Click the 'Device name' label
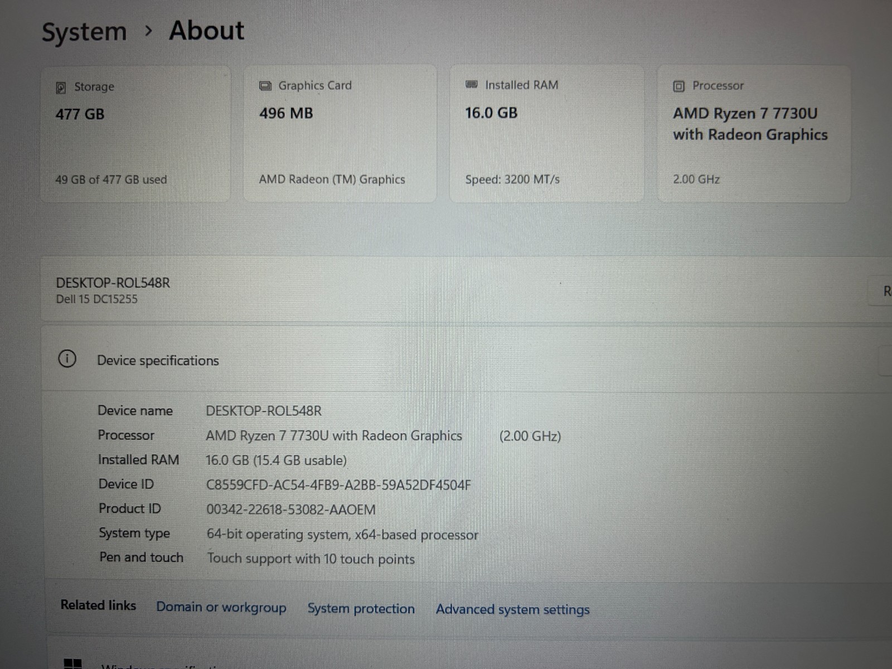892x669 pixels. pos(135,411)
